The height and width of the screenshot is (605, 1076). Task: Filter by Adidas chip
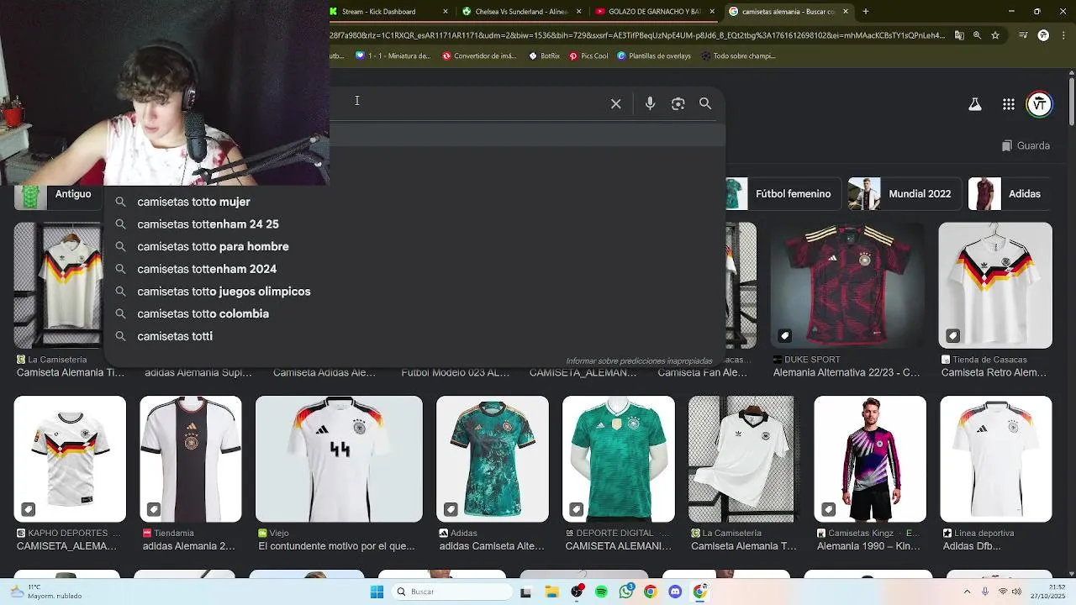coord(1009,193)
